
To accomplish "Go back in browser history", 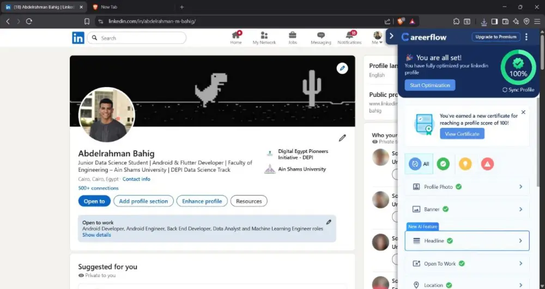I will 8,21.
